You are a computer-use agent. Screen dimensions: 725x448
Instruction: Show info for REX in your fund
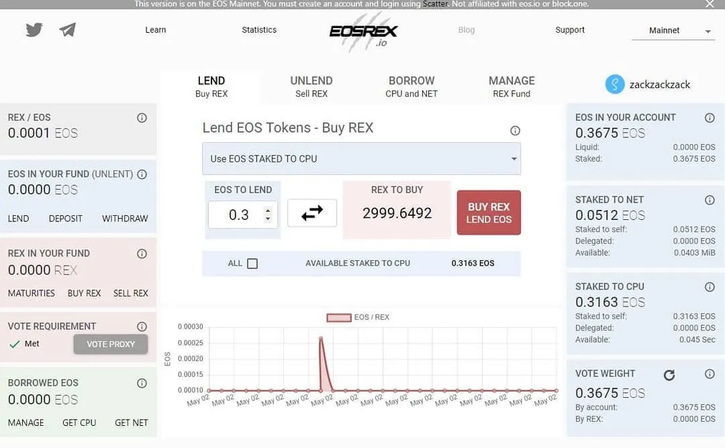point(142,254)
